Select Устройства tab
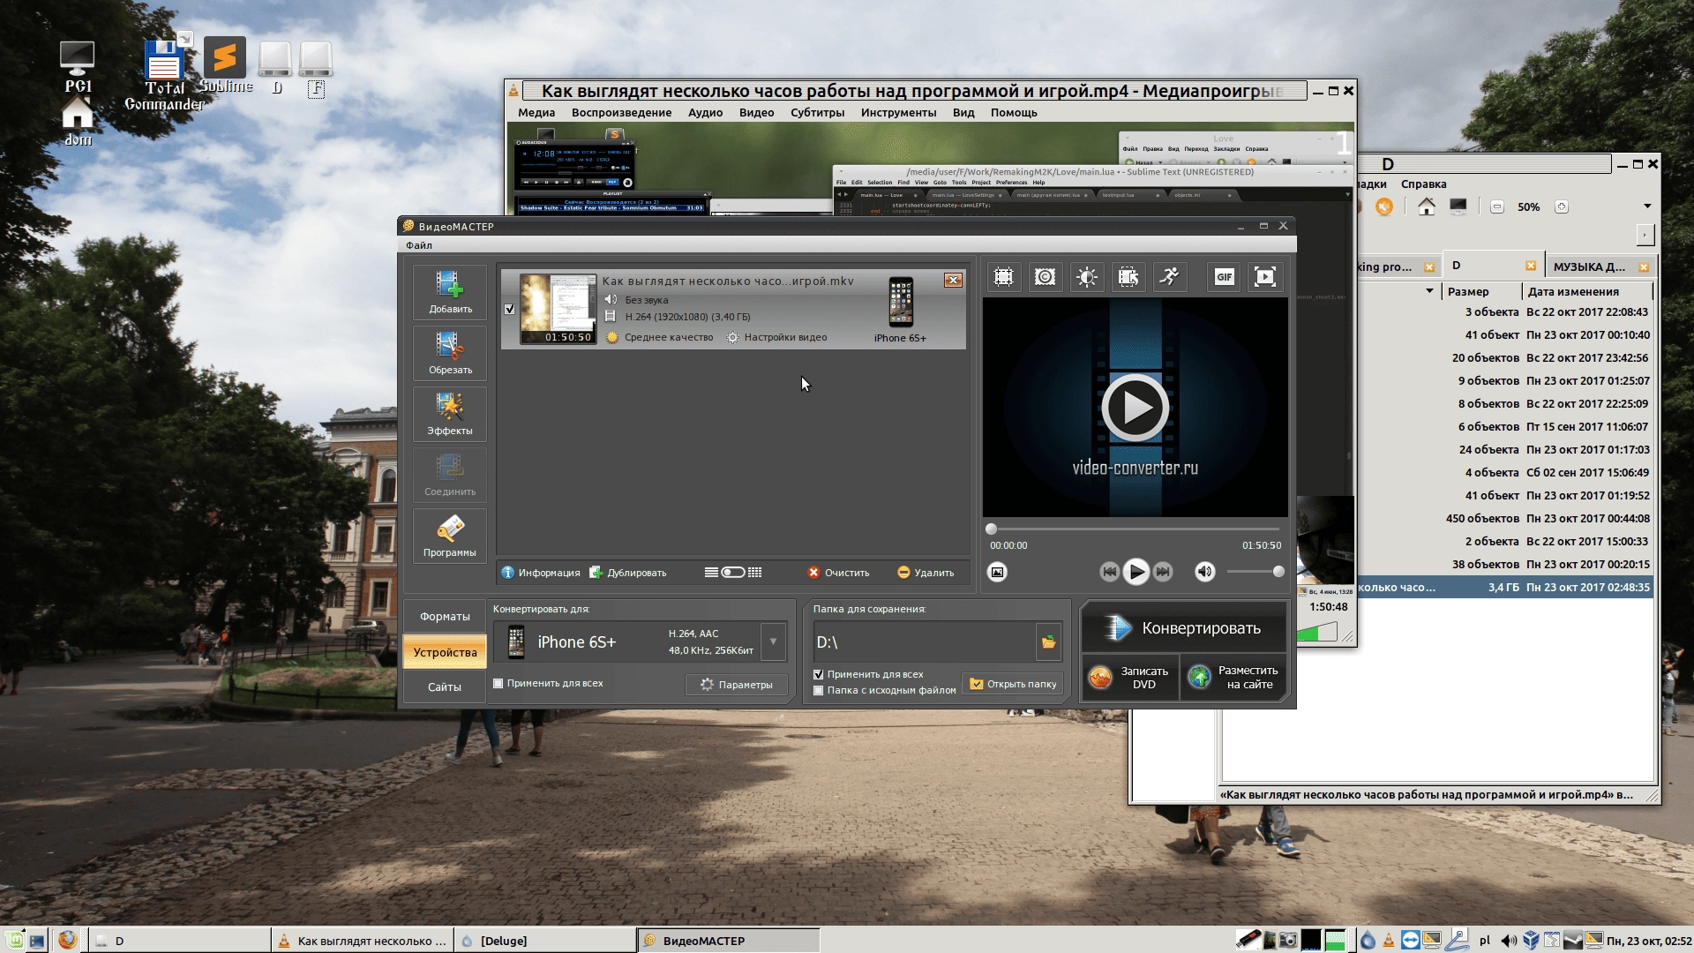1694x953 pixels. 445,652
